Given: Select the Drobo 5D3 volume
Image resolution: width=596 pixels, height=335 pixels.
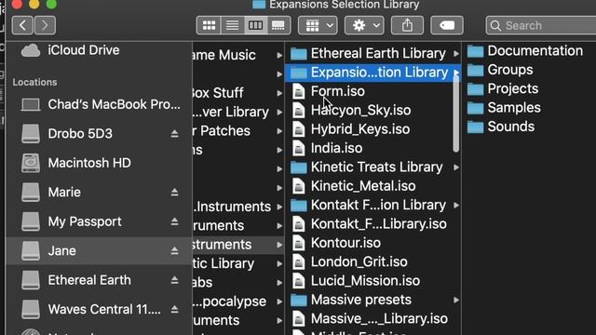Looking at the screenshot, I should (67, 134).
